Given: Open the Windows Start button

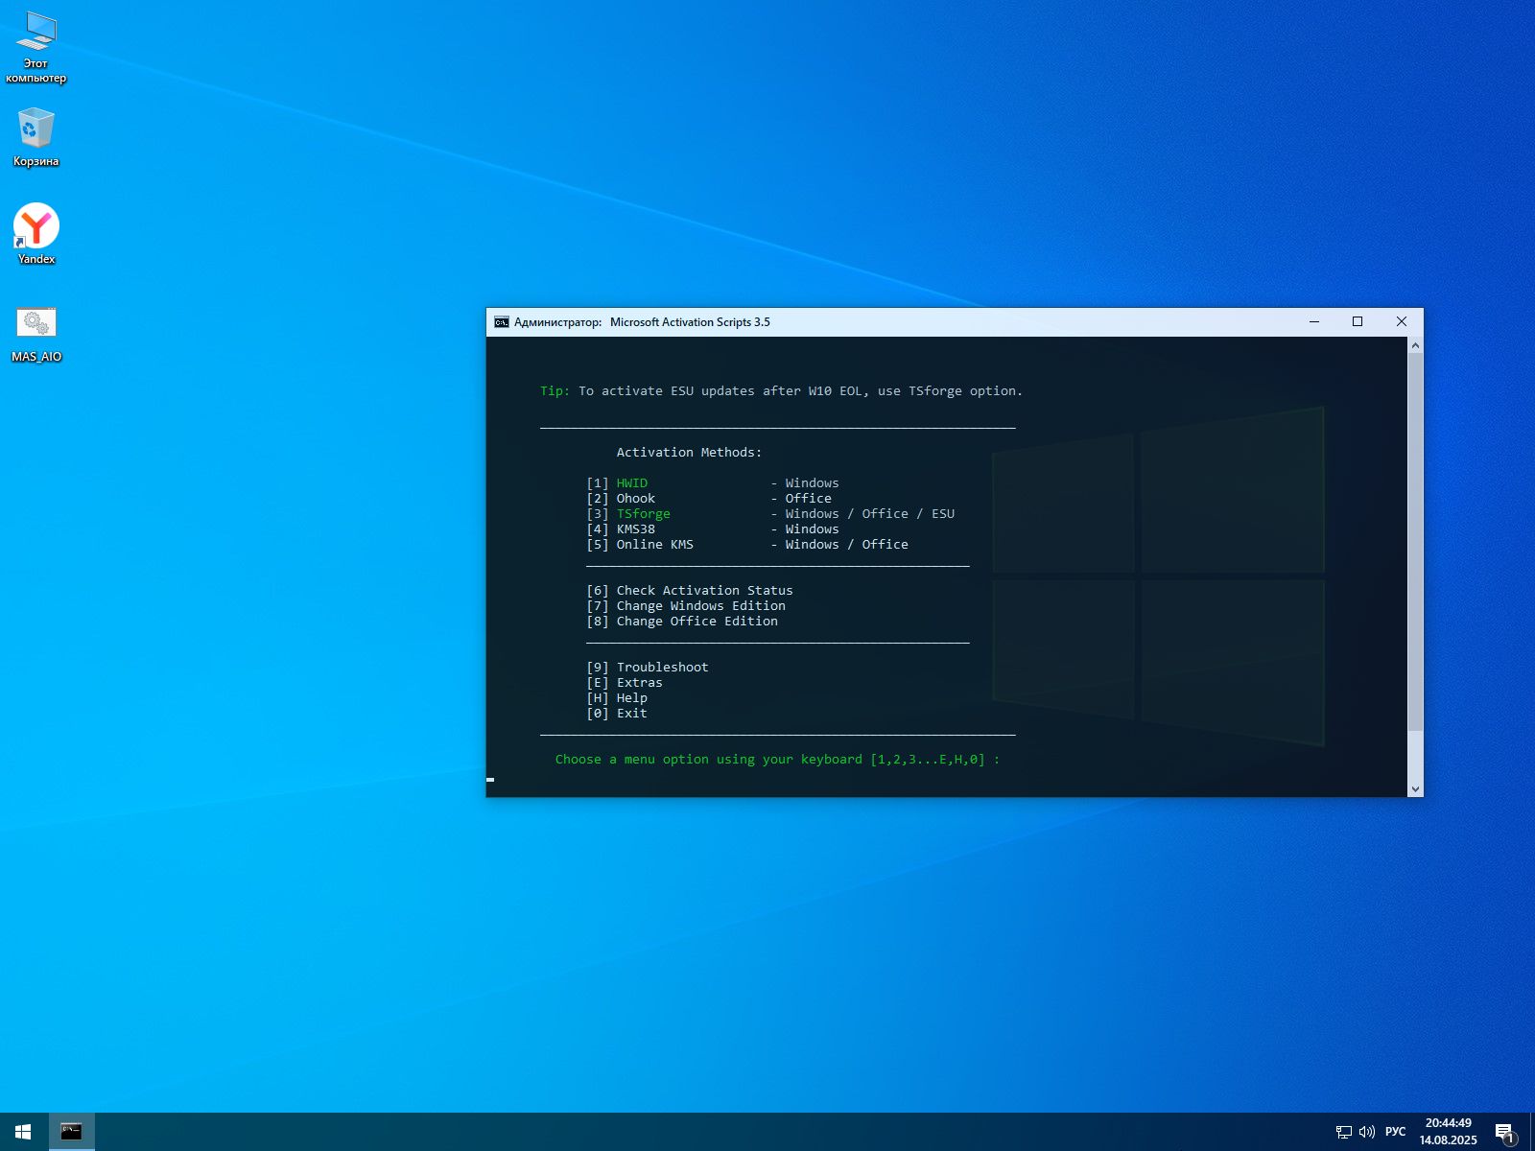Looking at the screenshot, I should click(x=23, y=1132).
